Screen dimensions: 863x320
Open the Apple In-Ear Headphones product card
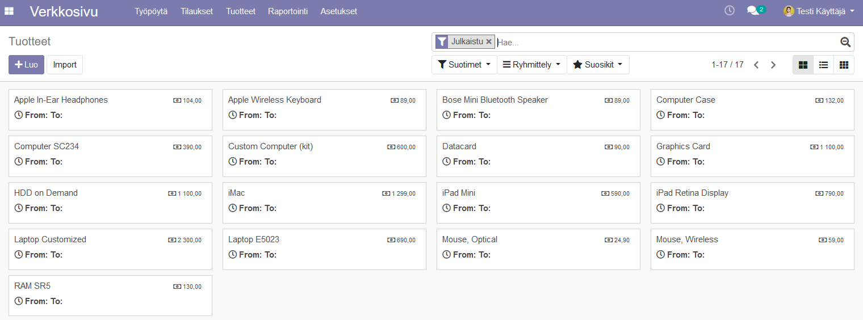tap(110, 110)
